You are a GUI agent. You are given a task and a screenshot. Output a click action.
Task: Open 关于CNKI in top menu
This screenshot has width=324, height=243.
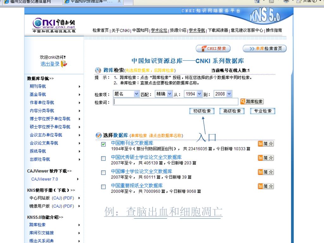[121, 30]
